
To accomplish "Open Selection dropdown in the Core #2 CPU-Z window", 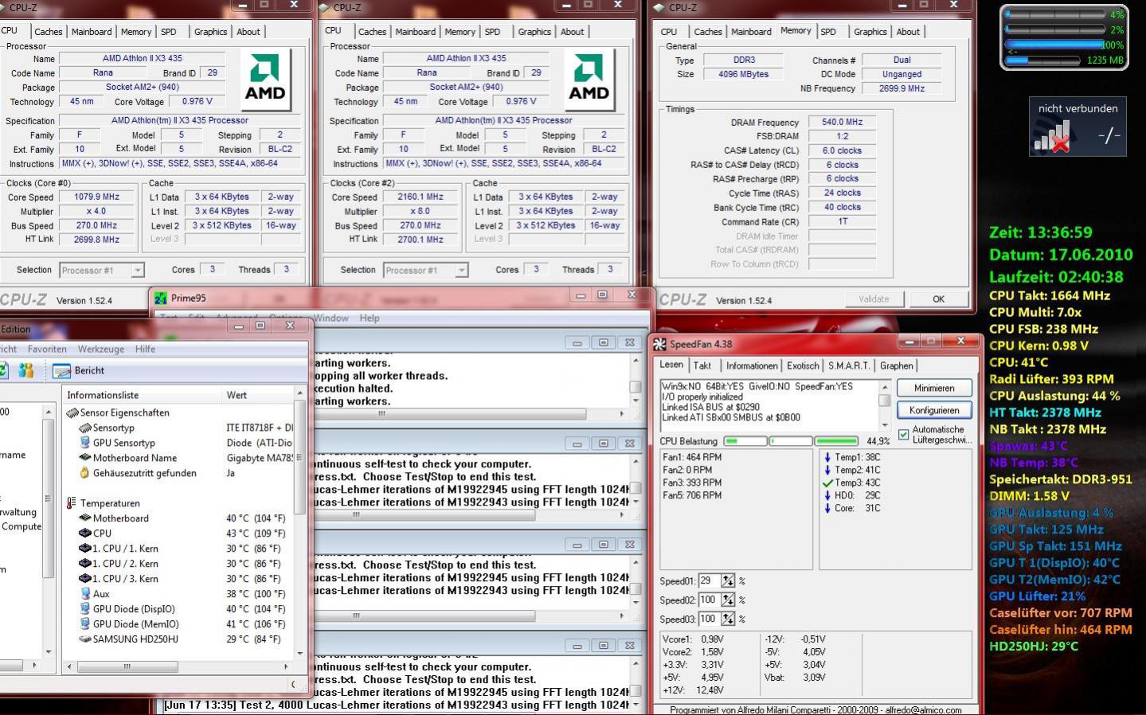I will [x=462, y=271].
